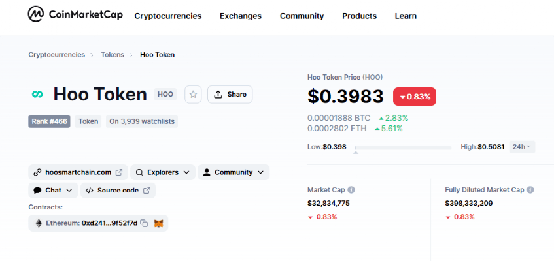Copy the Ethereum contract address

144,223
